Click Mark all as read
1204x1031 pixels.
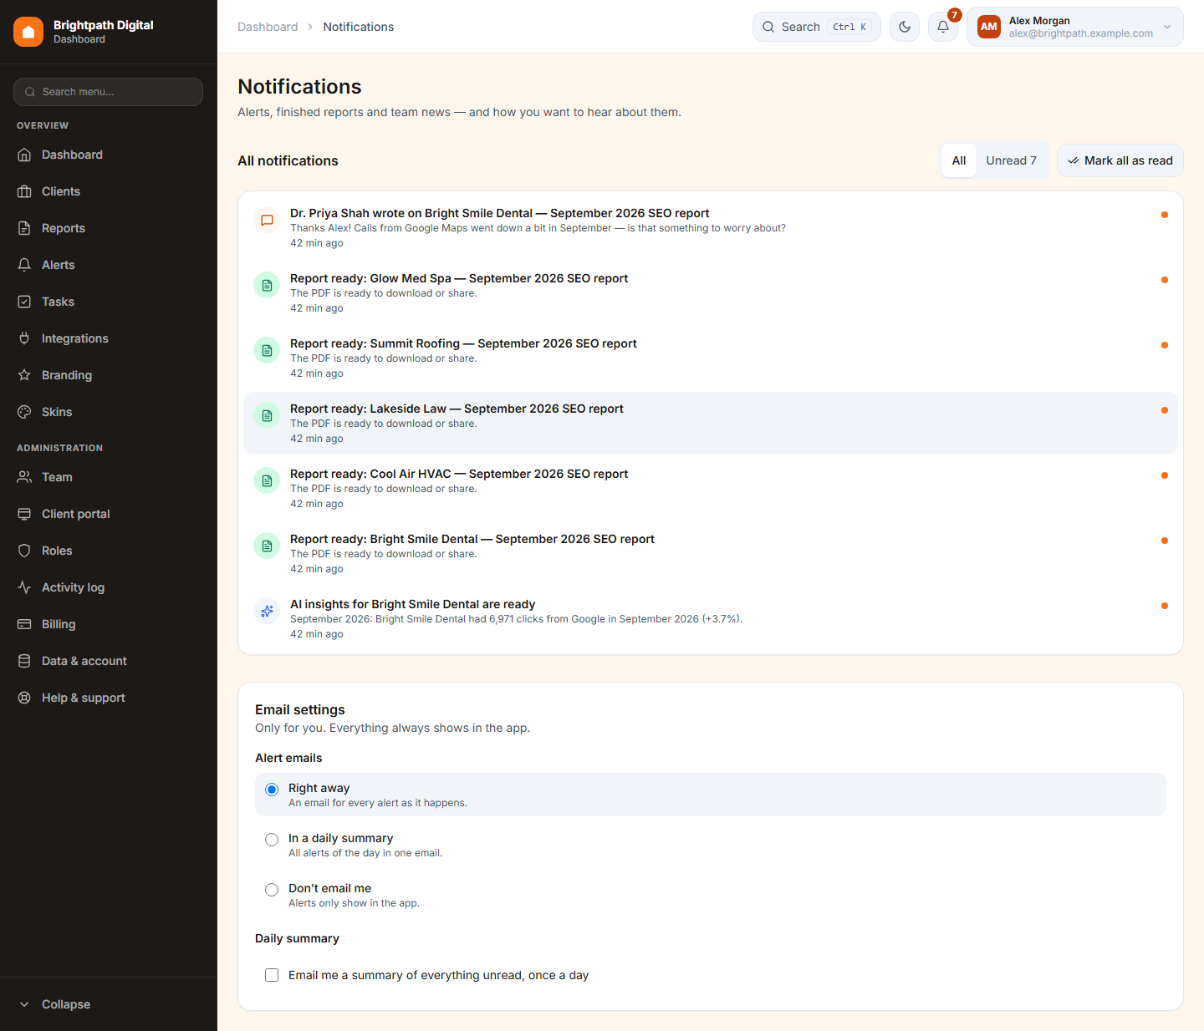pos(1120,160)
